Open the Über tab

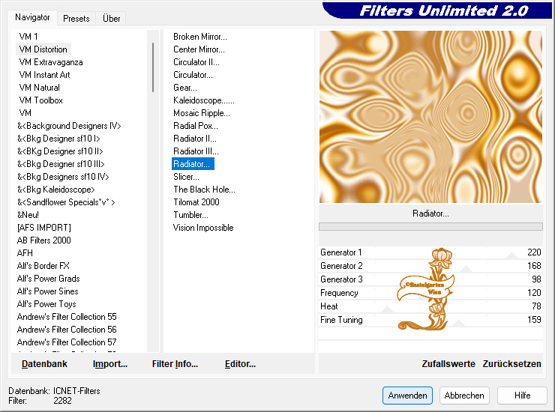pyautogui.click(x=111, y=19)
